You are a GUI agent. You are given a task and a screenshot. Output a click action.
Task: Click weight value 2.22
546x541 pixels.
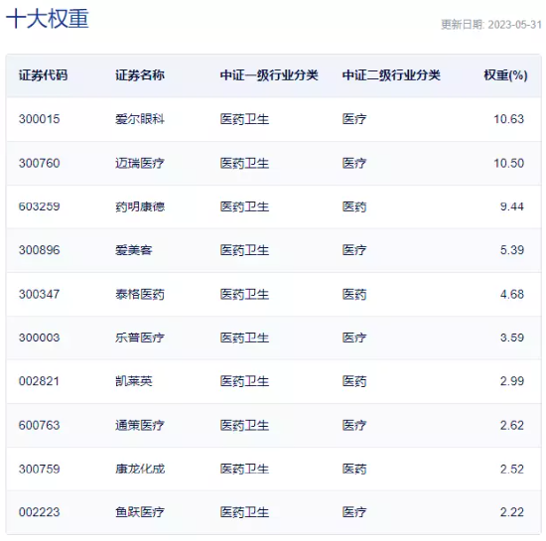point(512,512)
